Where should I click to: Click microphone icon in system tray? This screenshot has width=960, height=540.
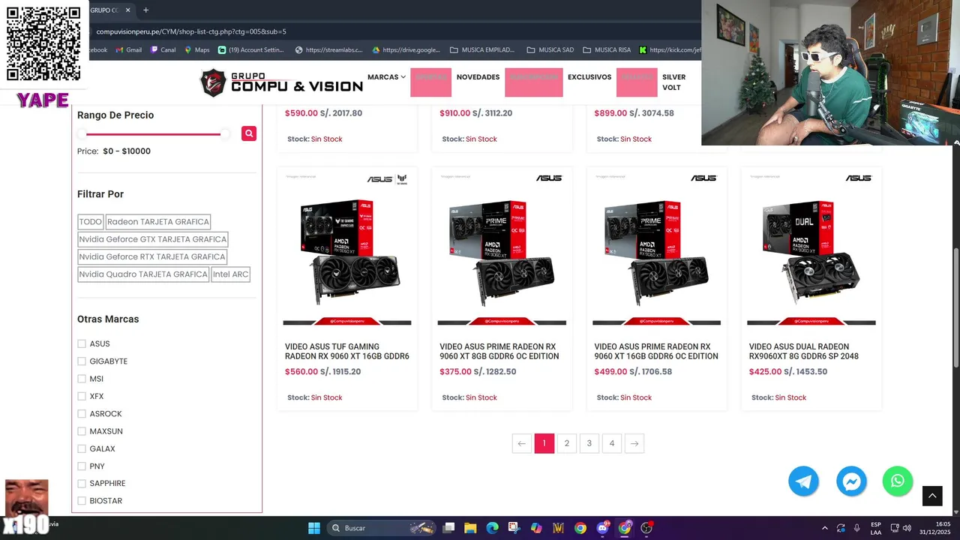pos(856,528)
